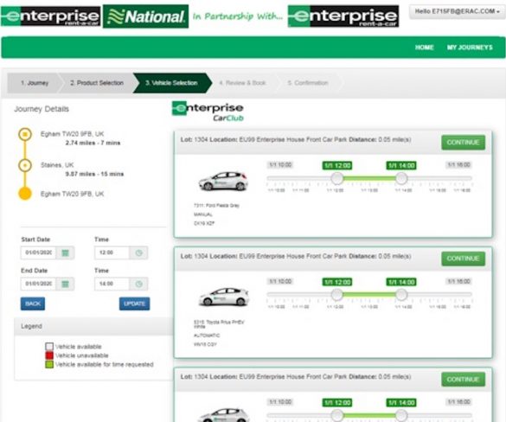Click the third vehicle's end-time slider handle
The width and height of the screenshot is (506, 422).
pos(401,415)
